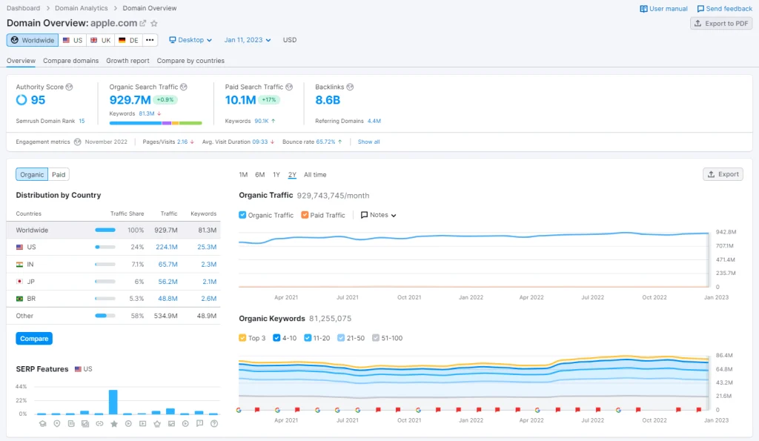
Task: Open Send feedback
Action: 725,9
